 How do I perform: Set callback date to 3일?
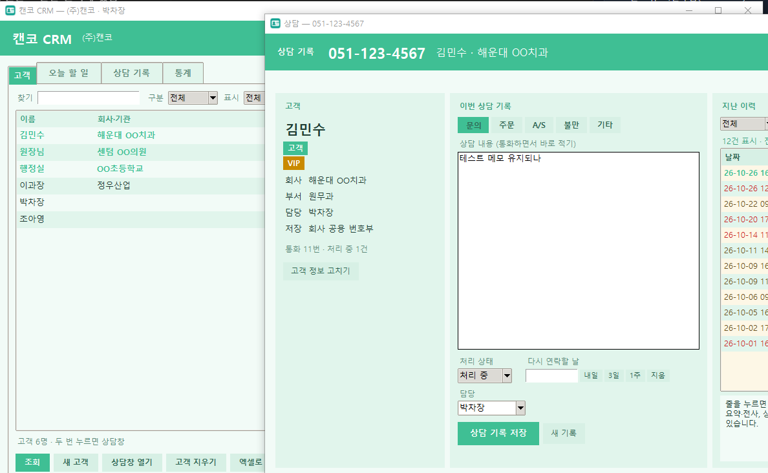(x=613, y=375)
